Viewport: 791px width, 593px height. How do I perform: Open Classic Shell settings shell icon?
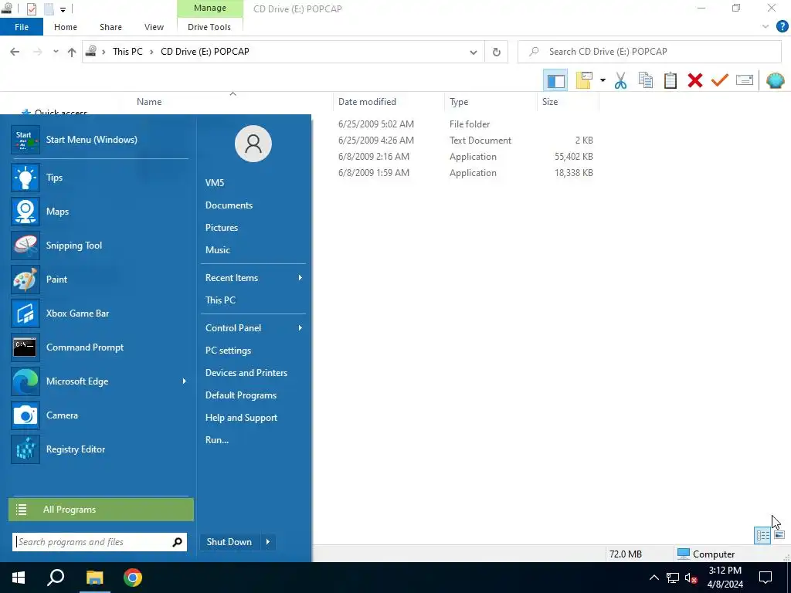coord(776,80)
